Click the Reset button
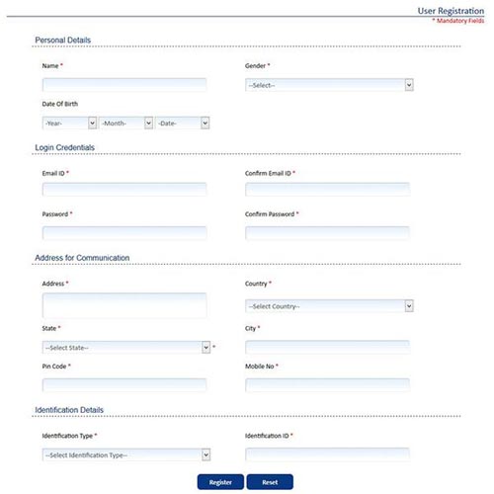 pyautogui.click(x=270, y=482)
